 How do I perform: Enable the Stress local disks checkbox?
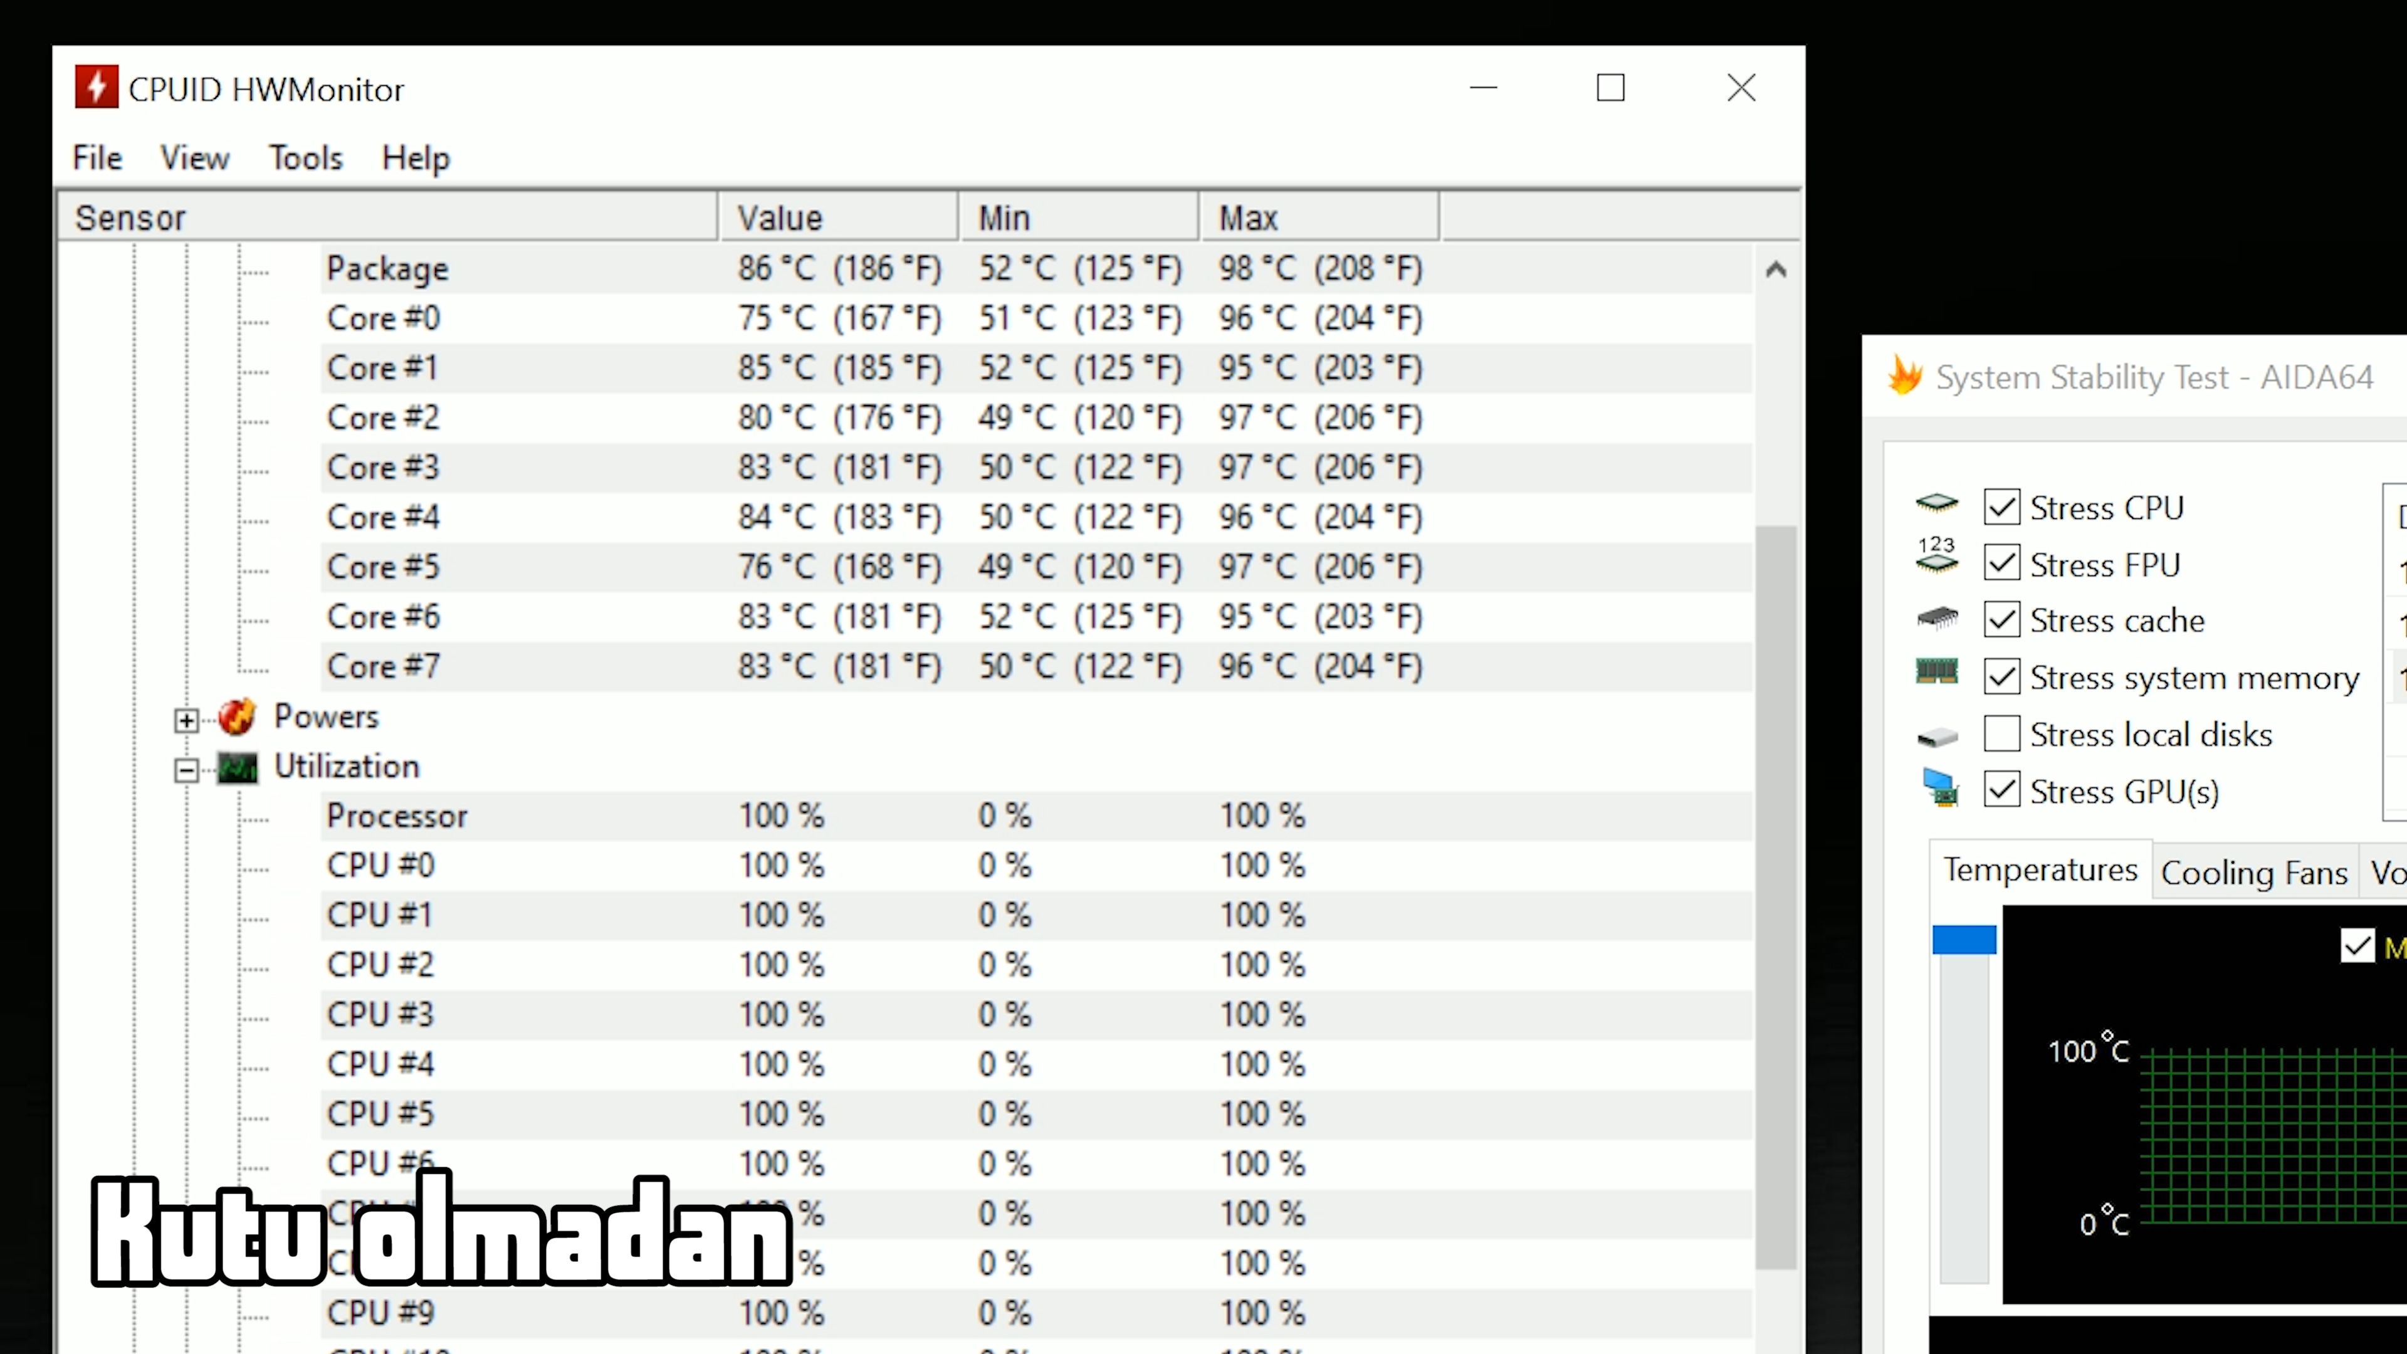[x=2001, y=733]
